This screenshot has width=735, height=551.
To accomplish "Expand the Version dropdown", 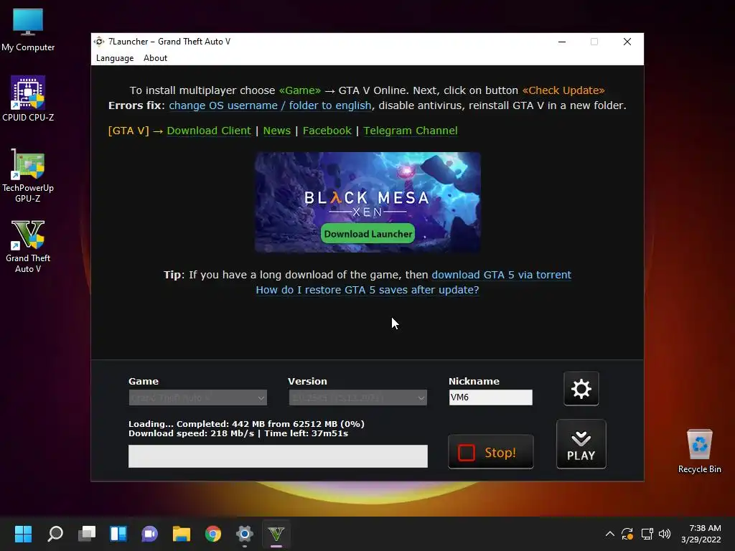I will click(x=357, y=397).
